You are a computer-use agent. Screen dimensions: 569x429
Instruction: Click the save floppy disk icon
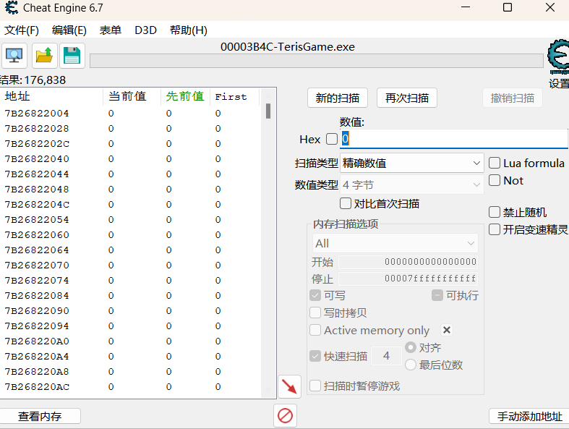coord(72,56)
